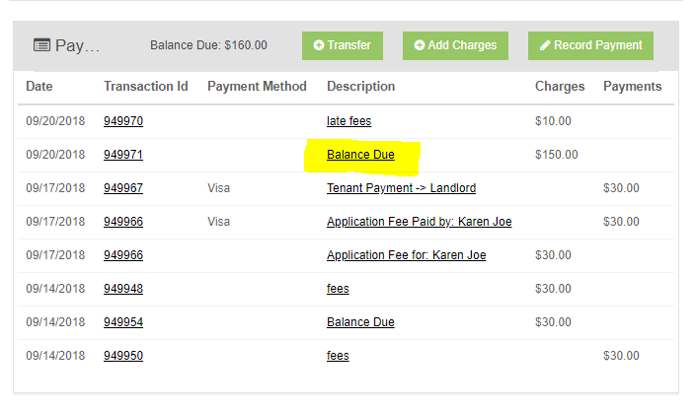Open Tenant Payment -> Landlord link
The image size is (696, 410).
click(x=401, y=188)
